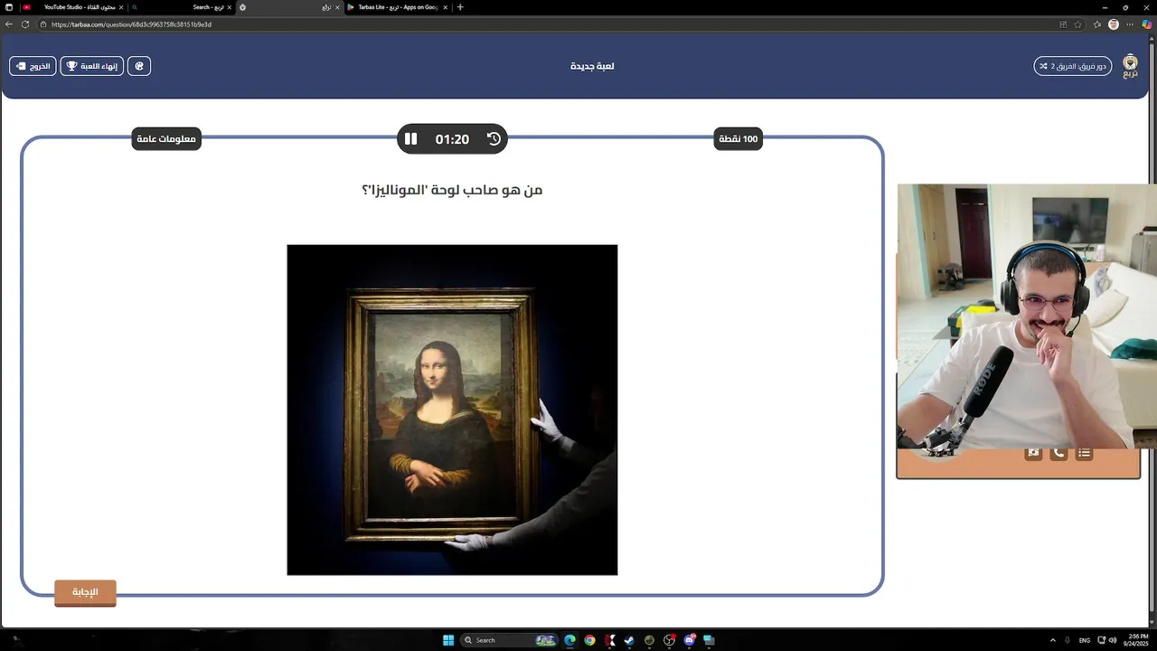Image resolution: width=1157 pixels, height=651 pixels.
Task: Click the Mona Lisa question image
Action: click(452, 410)
